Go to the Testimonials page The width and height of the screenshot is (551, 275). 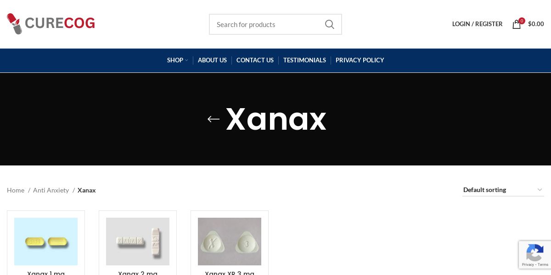pyautogui.click(x=304, y=60)
